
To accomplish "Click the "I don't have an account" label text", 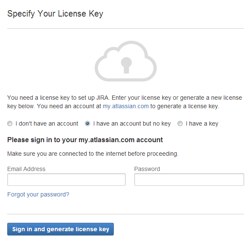I will pos(47,123).
